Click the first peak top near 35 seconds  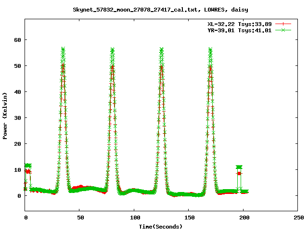63,49
